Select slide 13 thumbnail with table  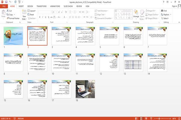click(133, 63)
